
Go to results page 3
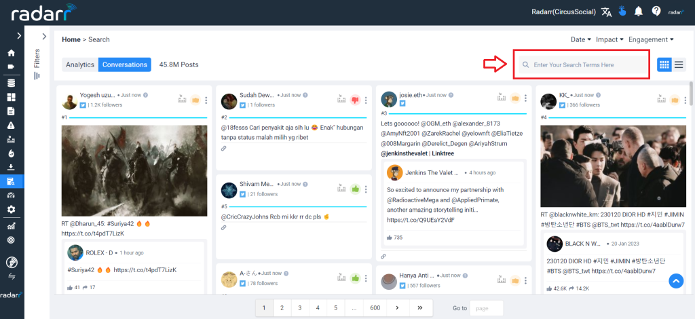(x=299, y=308)
